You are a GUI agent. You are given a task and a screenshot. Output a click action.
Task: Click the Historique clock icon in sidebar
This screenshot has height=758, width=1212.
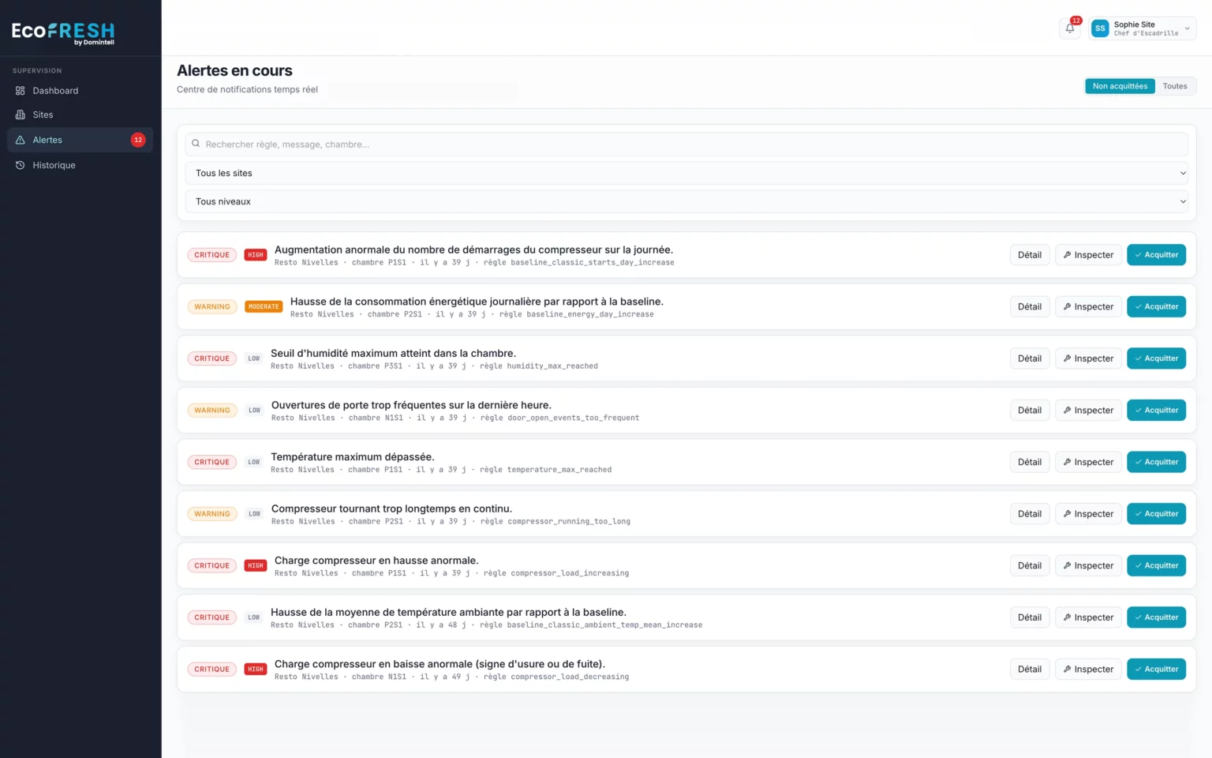21,165
